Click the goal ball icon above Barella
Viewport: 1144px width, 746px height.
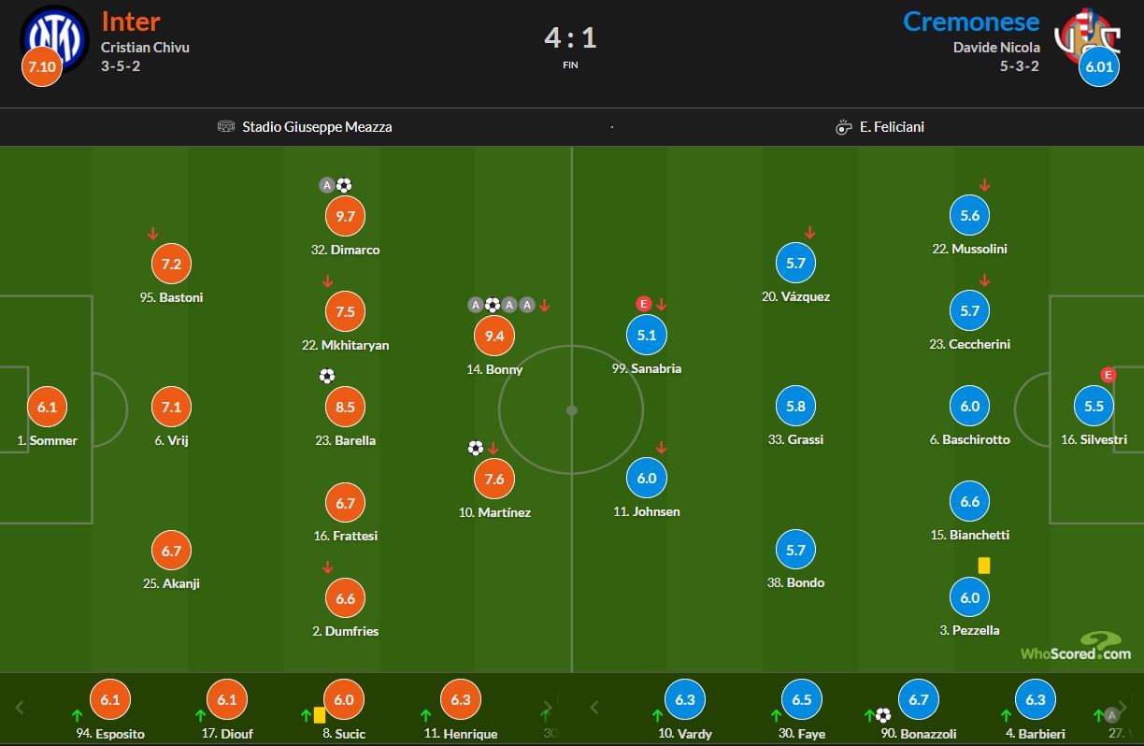pyautogui.click(x=327, y=376)
